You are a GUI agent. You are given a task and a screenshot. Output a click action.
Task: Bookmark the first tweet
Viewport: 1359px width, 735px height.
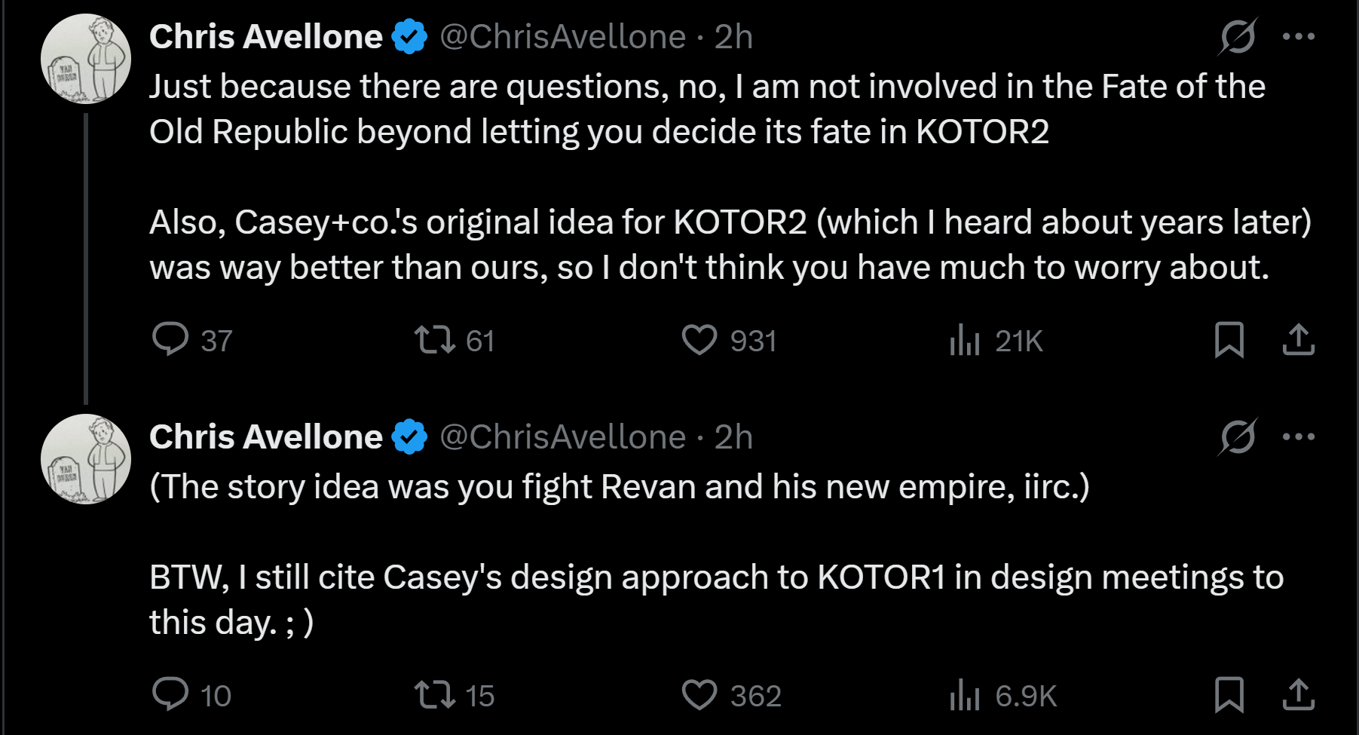[1229, 339]
